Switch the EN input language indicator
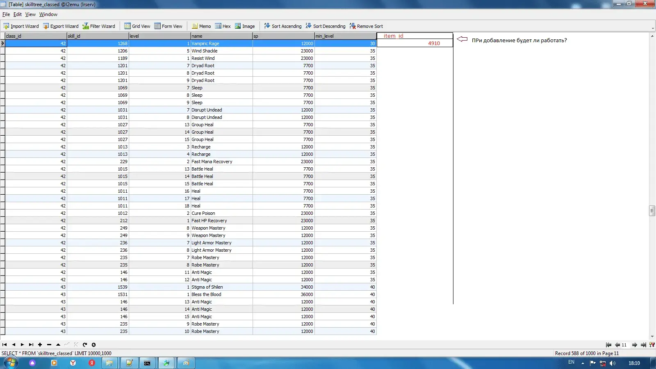The width and height of the screenshot is (656, 369). (x=571, y=362)
